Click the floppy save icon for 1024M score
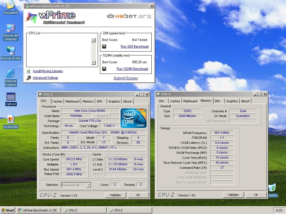This screenshot has width=286, height=214. [104, 69]
